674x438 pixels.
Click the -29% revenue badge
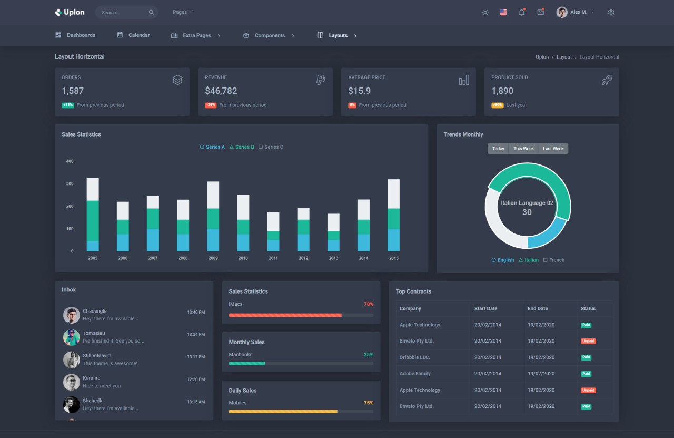click(x=211, y=105)
